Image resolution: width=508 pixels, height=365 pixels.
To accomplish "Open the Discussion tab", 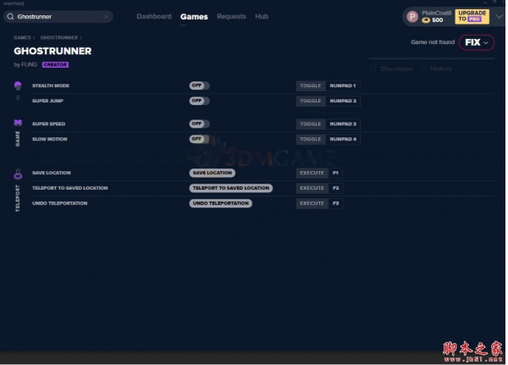I will [396, 69].
